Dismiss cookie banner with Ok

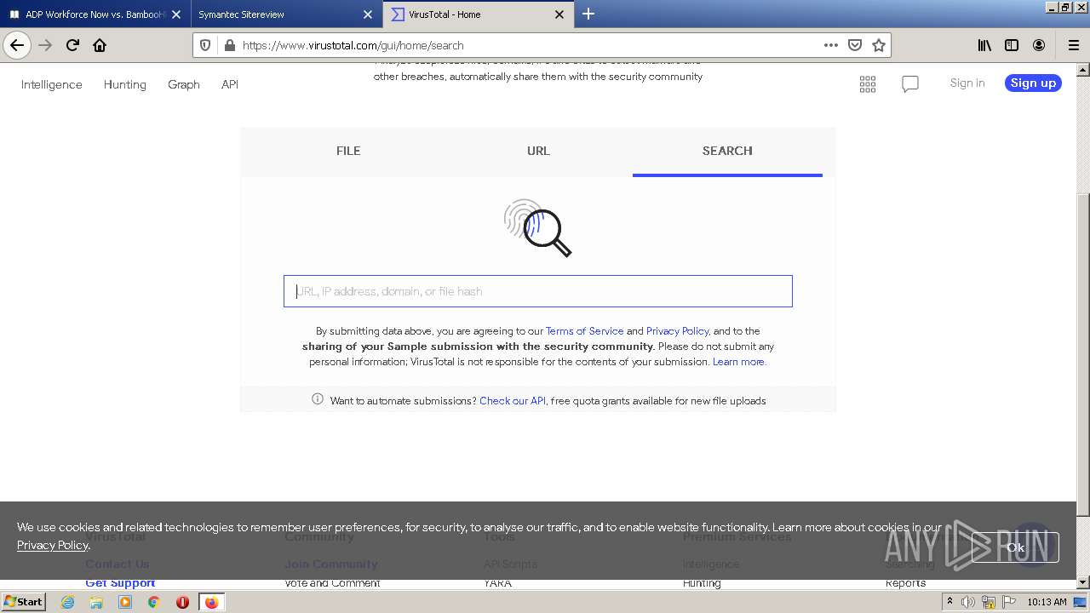click(x=1015, y=547)
